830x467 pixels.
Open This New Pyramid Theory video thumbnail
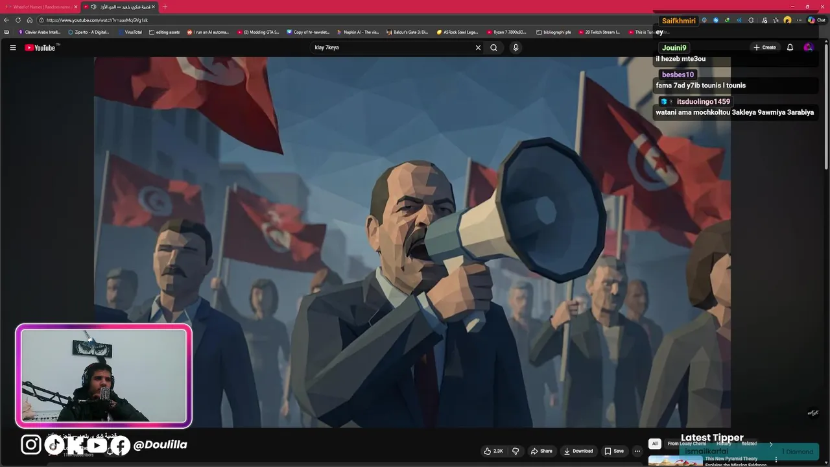click(675, 461)
